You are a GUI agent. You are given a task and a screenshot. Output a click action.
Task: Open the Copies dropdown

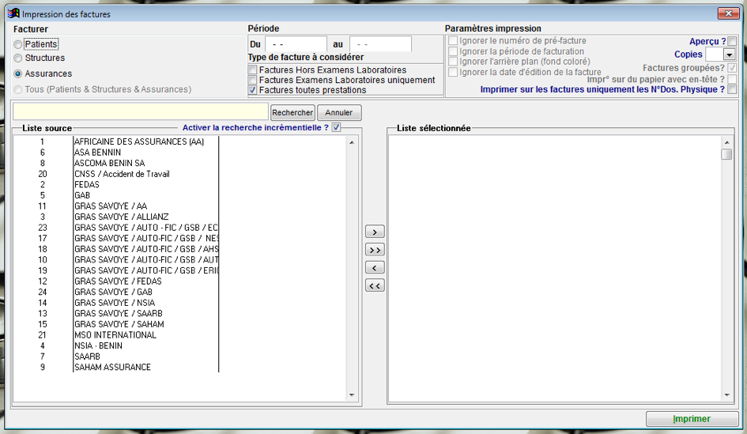pos(729,55)
